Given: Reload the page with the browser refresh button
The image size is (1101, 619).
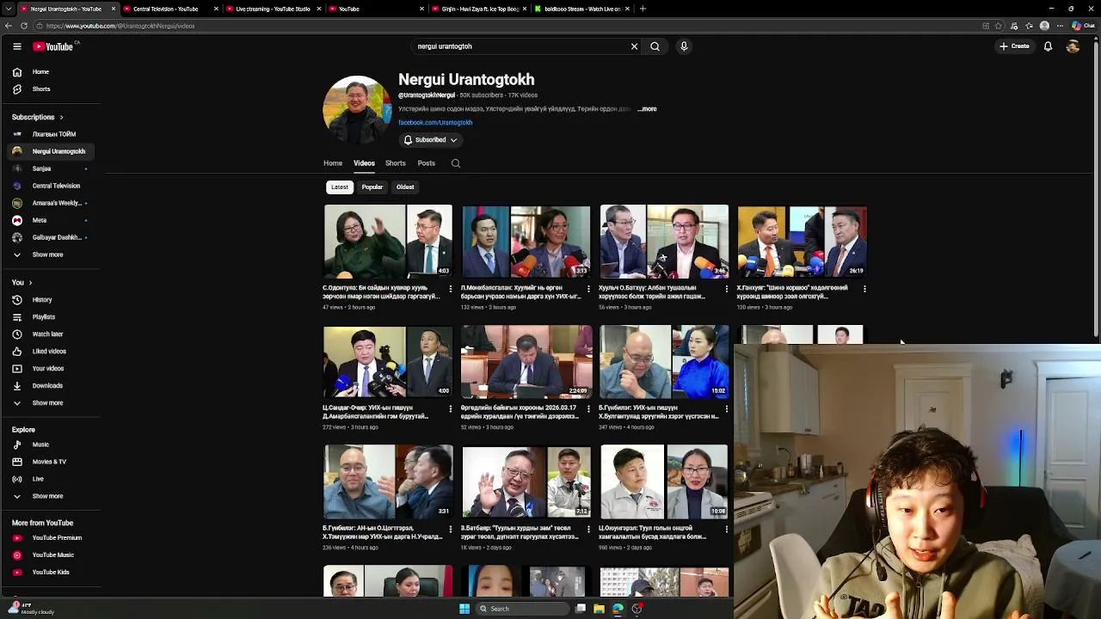Looking at the screenshot, I should click(x=23, y=26).
